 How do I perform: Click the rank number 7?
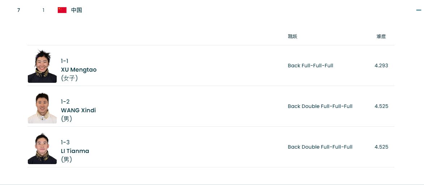(19, 10)
